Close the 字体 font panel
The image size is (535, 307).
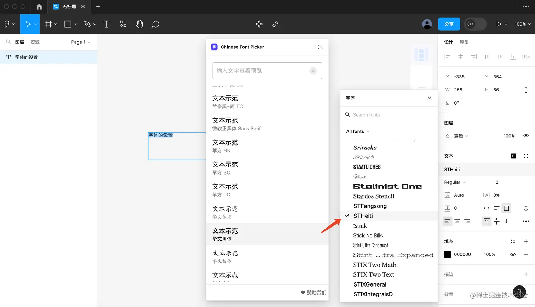click(x=429, y=98)
